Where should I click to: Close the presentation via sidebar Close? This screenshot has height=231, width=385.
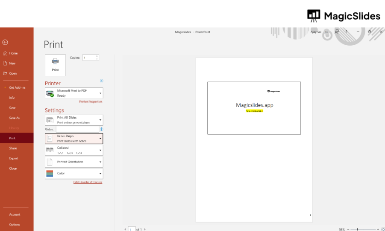click(13, 168)
